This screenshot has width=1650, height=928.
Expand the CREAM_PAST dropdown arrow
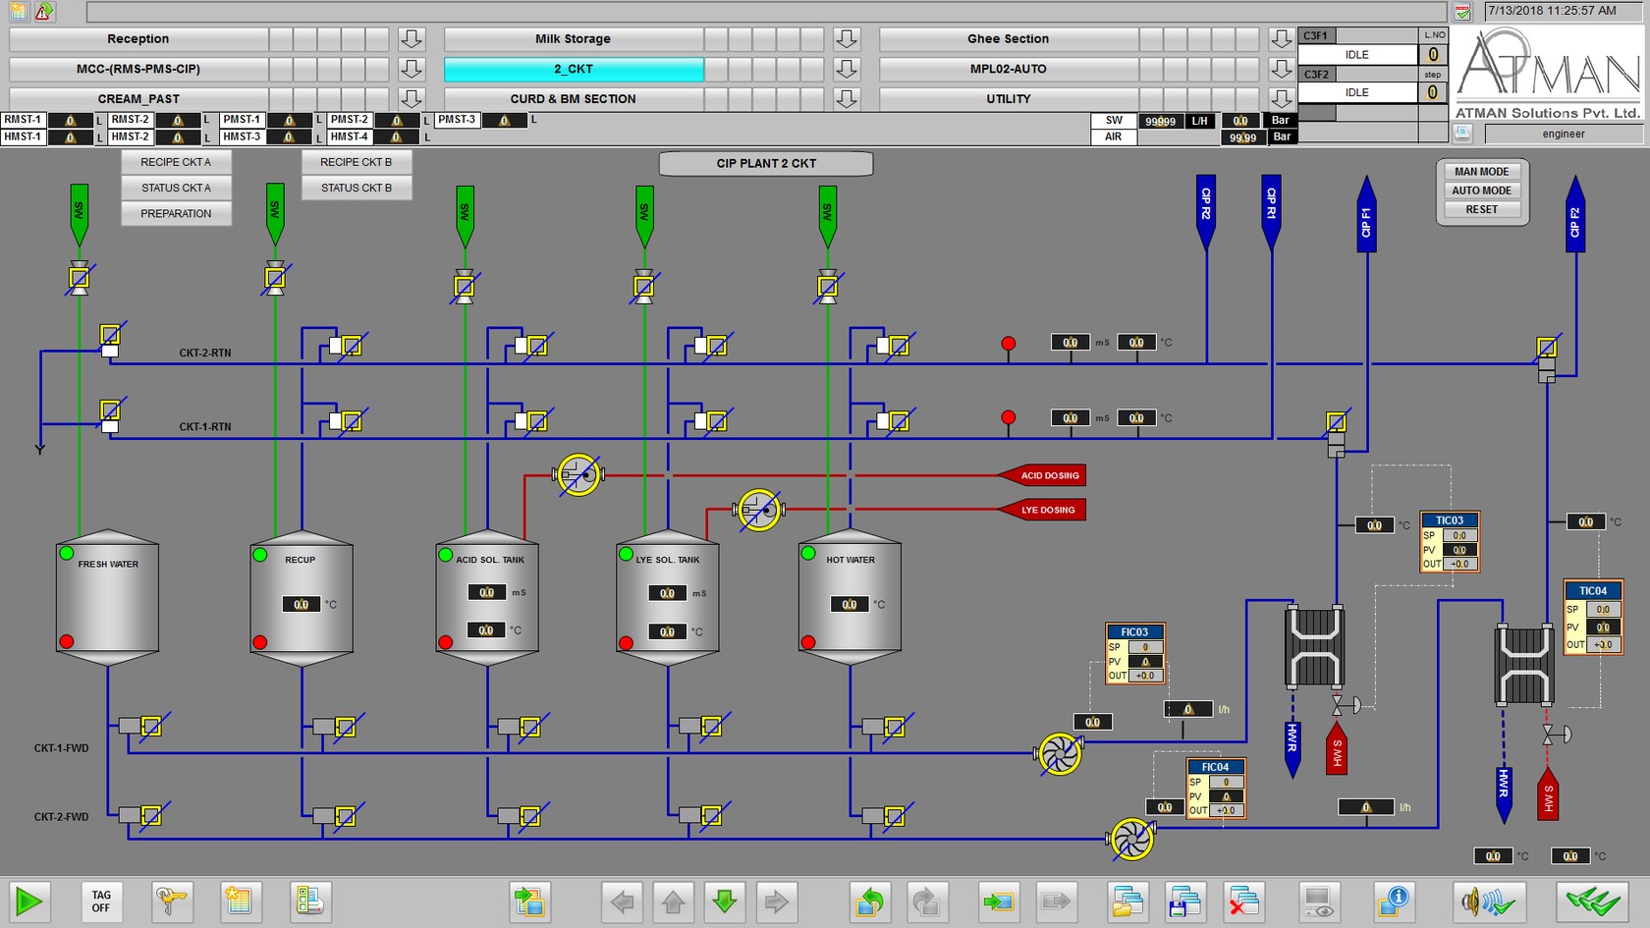412,99
